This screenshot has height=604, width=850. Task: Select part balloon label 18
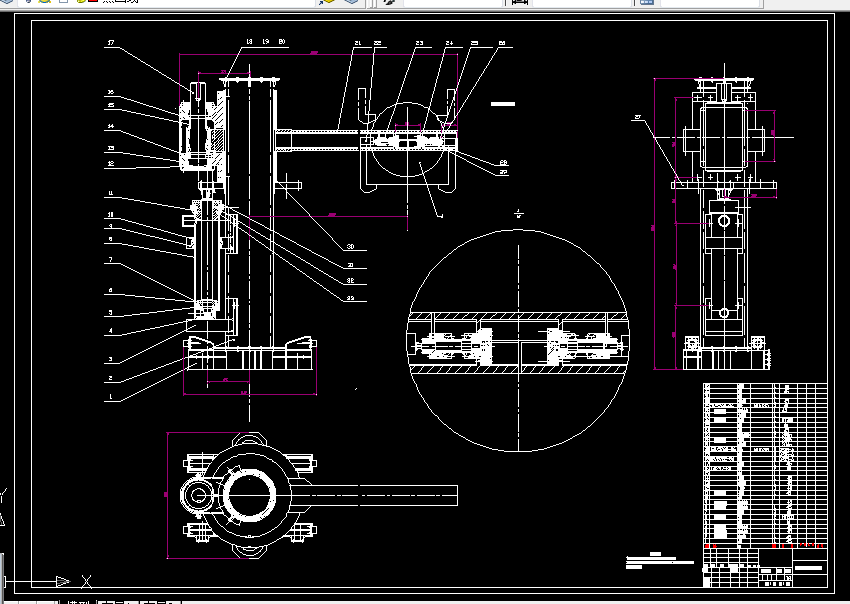pyautogui.click(x=249, y=41)
